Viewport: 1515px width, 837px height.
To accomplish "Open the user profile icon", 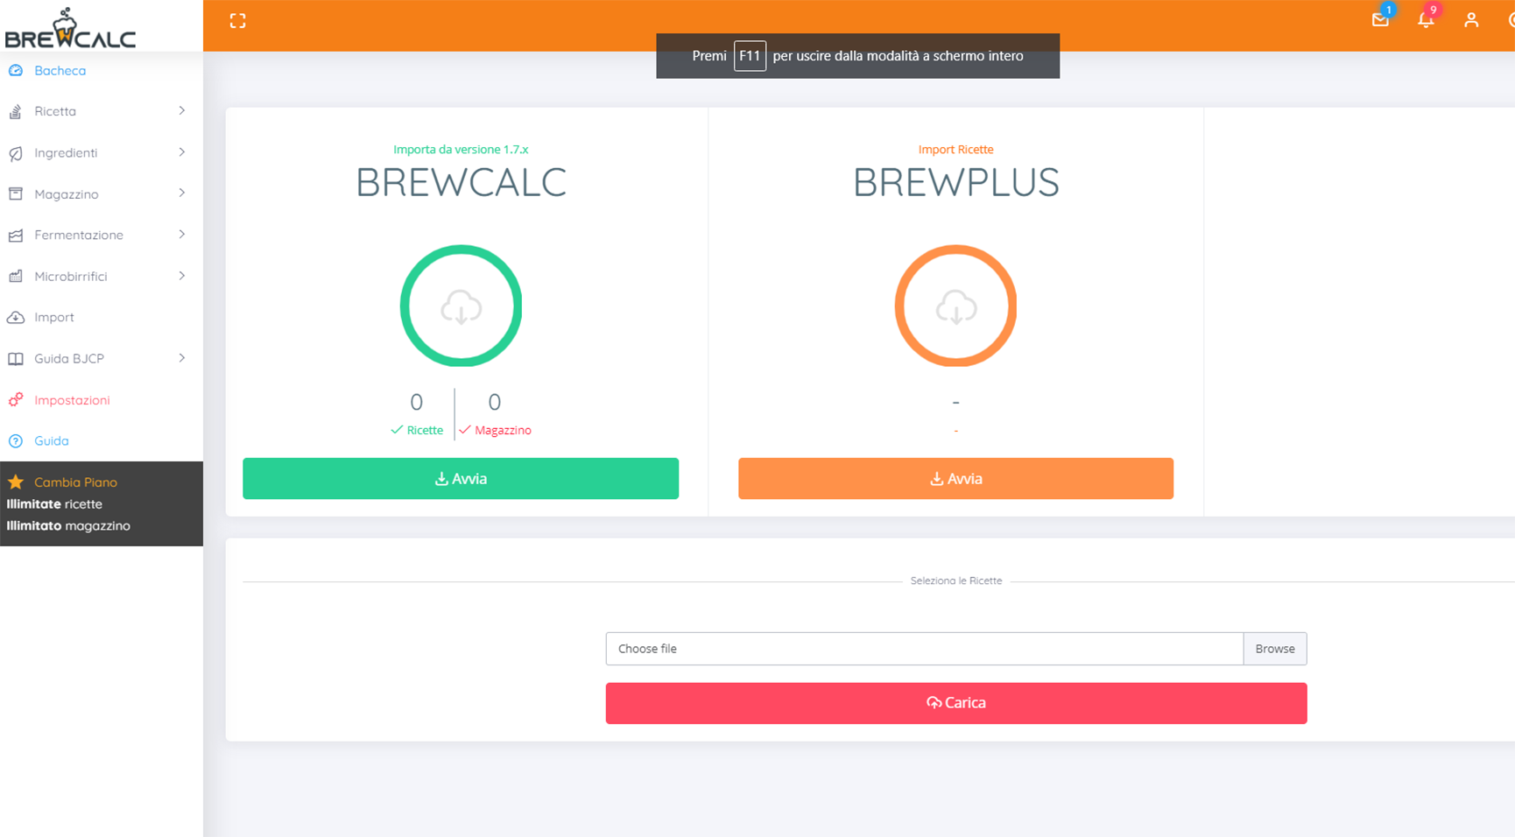I will [x=1471, y=20].
